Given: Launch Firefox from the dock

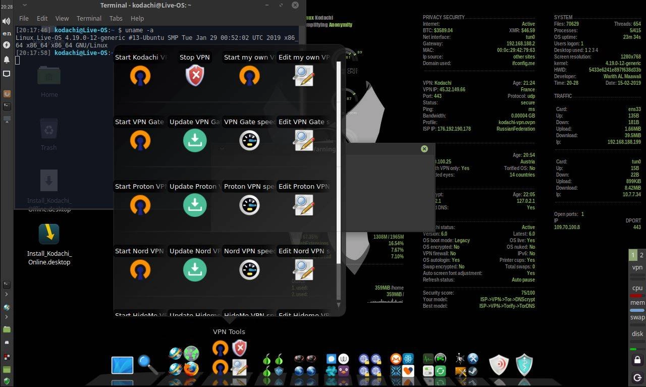Looking at the screenshot, I should point(191,369).
